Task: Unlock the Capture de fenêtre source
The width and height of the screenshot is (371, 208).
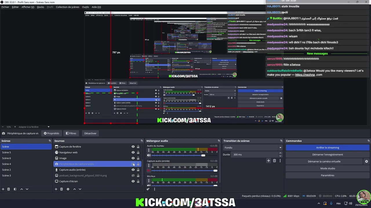Action: tap(138, 147)
